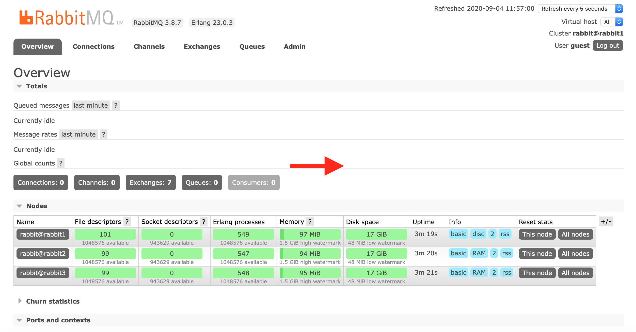This screenshot has width=636, height=332.
Task: Open node rabbit@rabbit2 details
Action: click(43, 254)
